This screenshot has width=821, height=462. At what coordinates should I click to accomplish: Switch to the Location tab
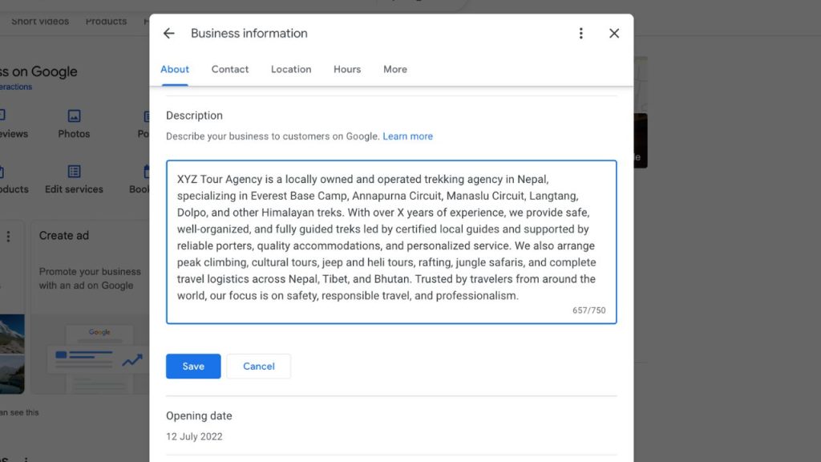[290, 69]
